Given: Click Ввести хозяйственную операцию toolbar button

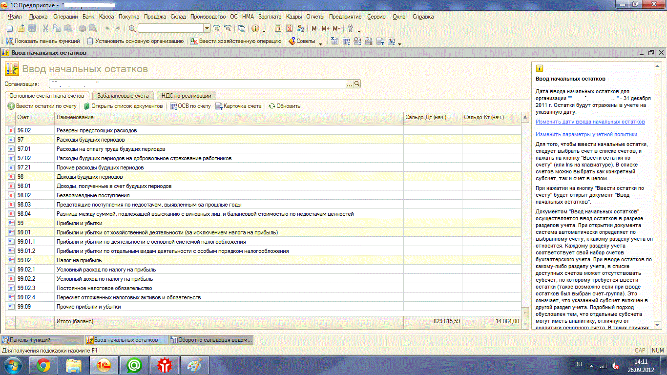Looking at the screenshot, I should pyautogui.click(x=236, y=41).
